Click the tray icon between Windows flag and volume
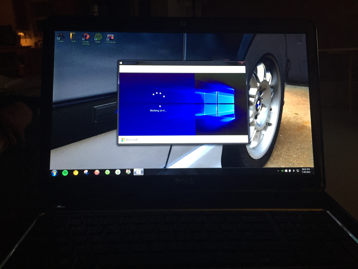 pos(290,171)
